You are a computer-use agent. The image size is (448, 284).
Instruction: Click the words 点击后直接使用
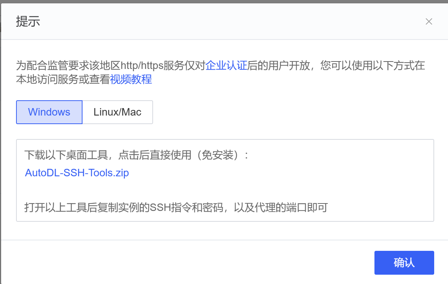155,155
